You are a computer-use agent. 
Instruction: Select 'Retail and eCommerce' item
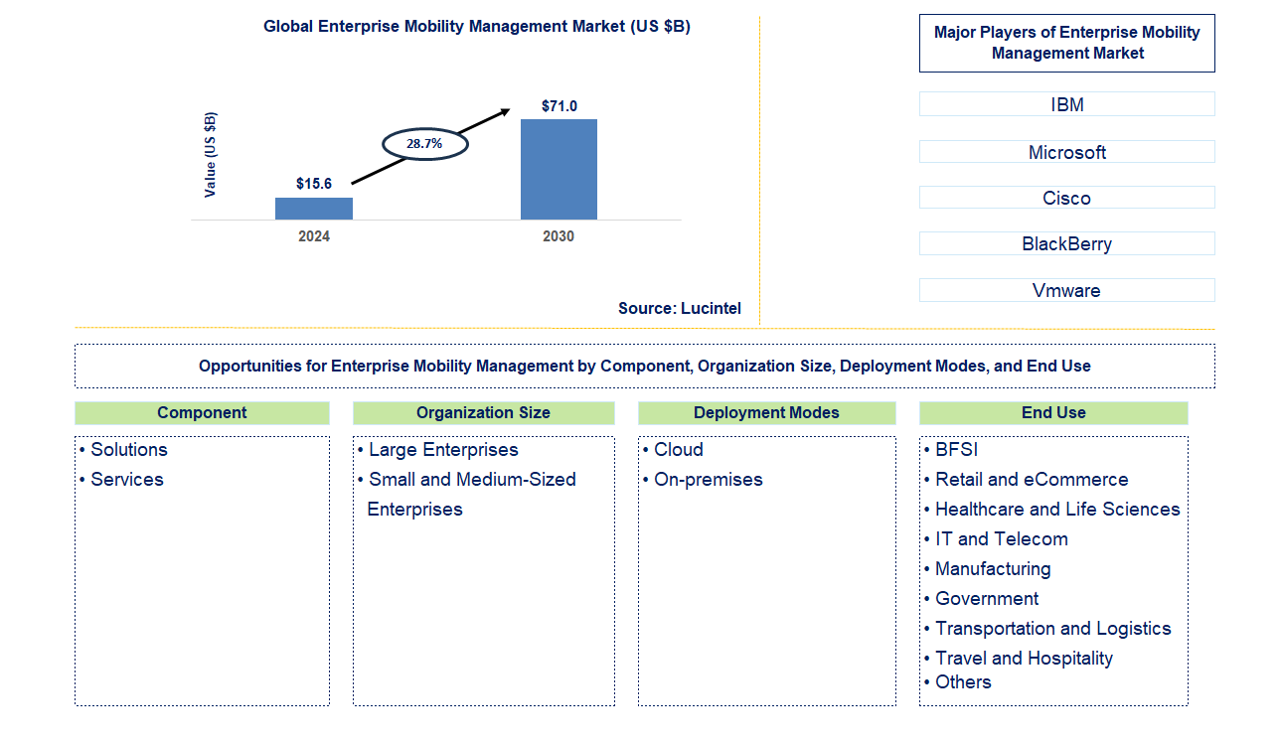click(x=1027, y=480)
